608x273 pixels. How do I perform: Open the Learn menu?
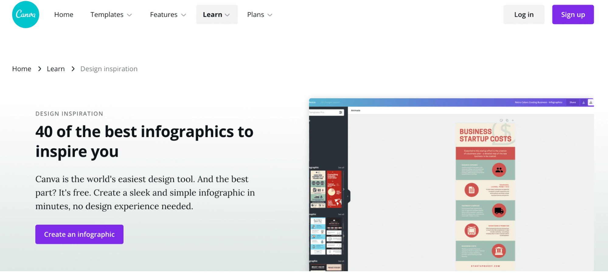pyautogui.click(x=217, y=15)
